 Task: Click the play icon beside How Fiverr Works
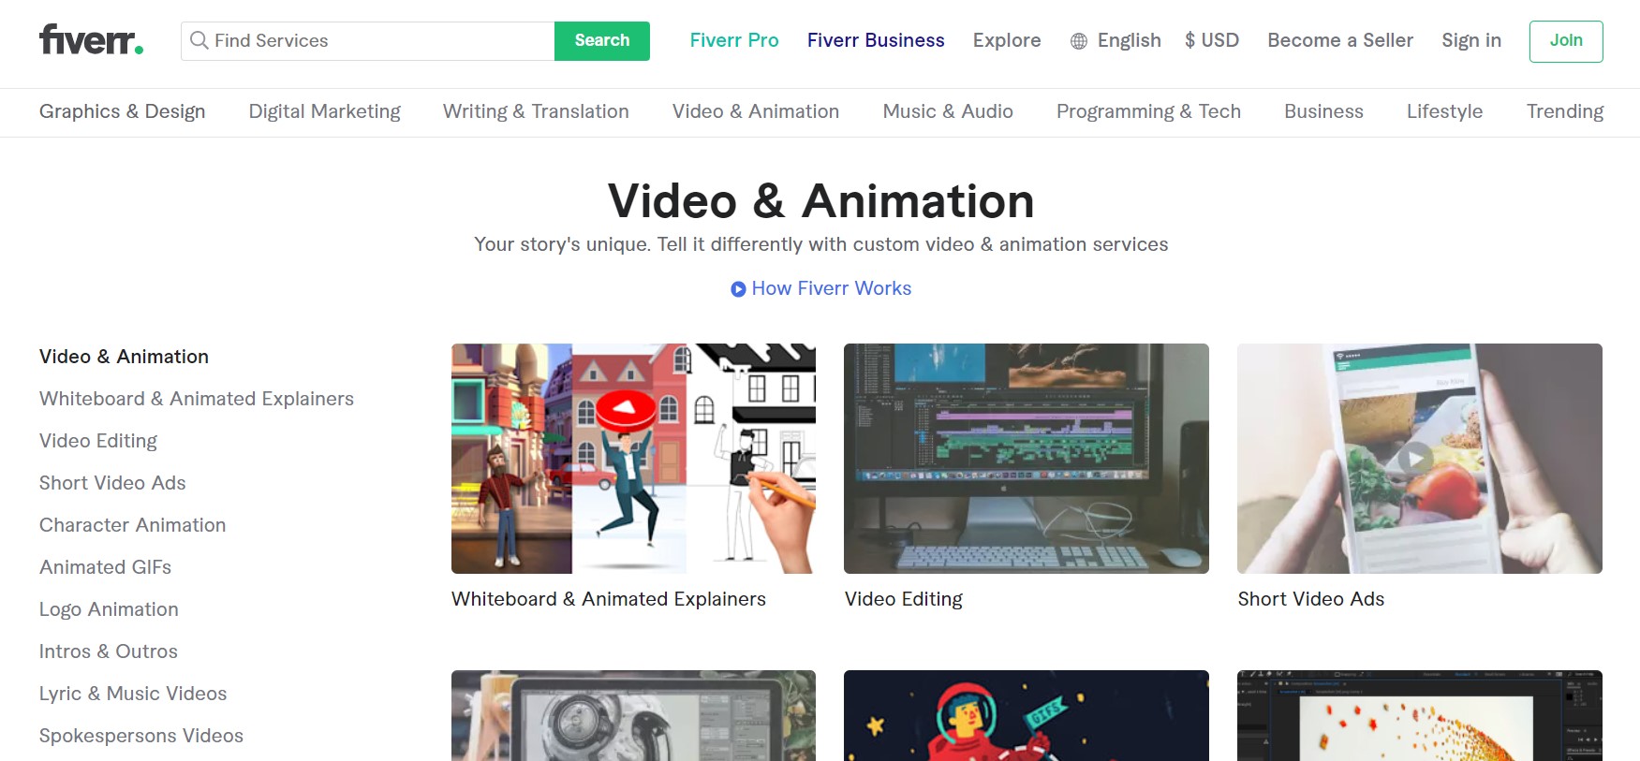pos(738,289)
